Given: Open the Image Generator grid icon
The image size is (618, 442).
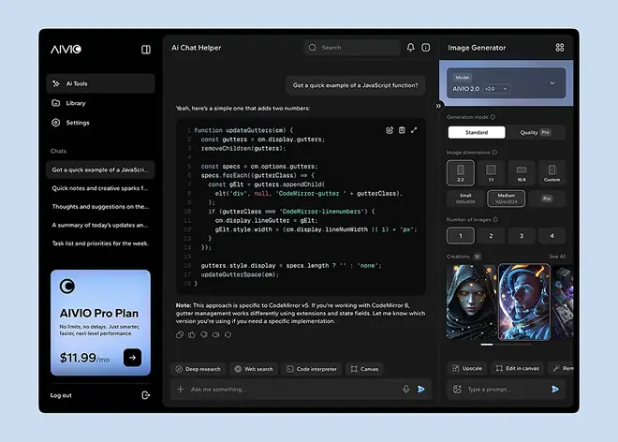Looking at the screenshot, I should coord(559,48).
